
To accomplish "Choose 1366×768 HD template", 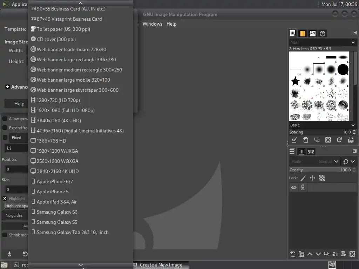I will pyautogui.click(x=80, y=141).
